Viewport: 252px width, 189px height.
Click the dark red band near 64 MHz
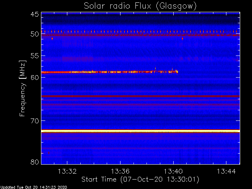tap(141, 96)
